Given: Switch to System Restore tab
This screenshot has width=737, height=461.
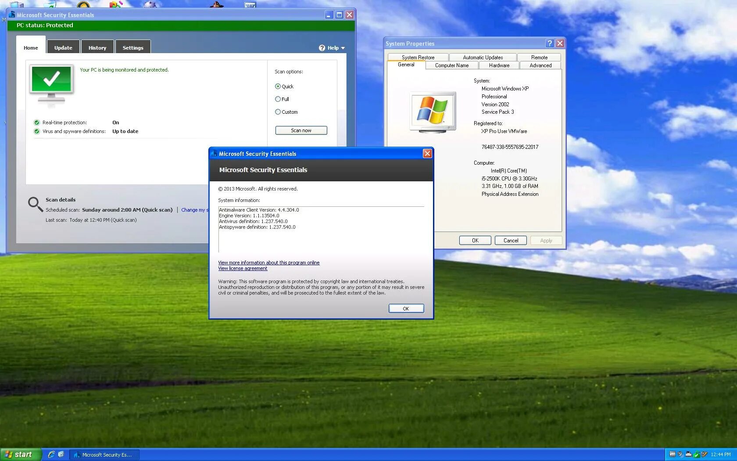Looking at the screenshot, I should [418, 57].
